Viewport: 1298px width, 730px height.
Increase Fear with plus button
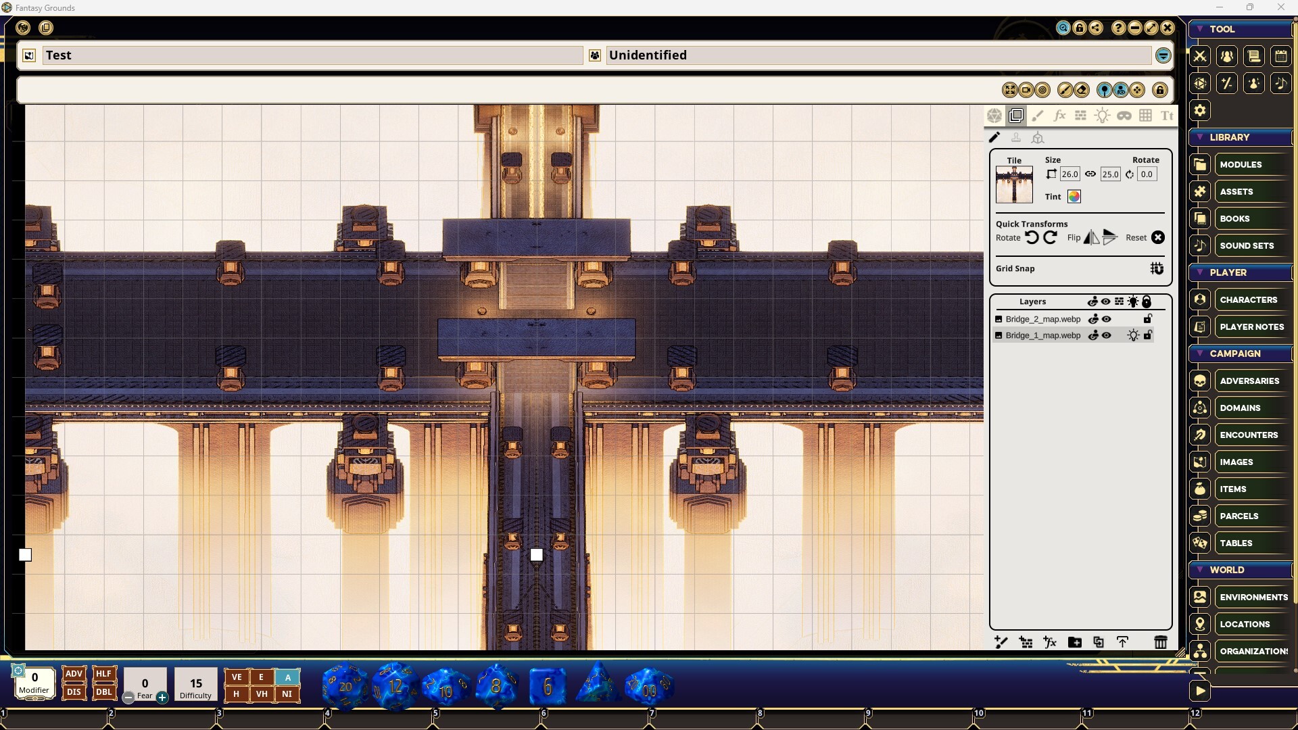(162, 698)
